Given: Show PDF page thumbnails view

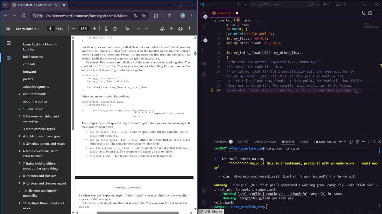Looking at the screenshot, I should [9, 43].
